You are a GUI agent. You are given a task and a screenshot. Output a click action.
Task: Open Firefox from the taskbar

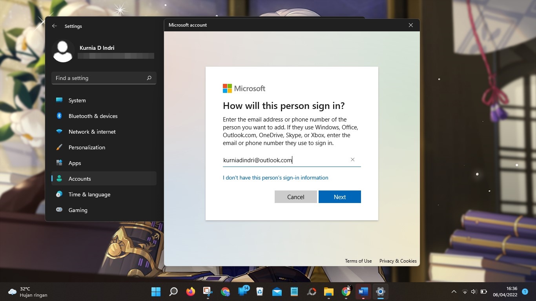(191, 292)
